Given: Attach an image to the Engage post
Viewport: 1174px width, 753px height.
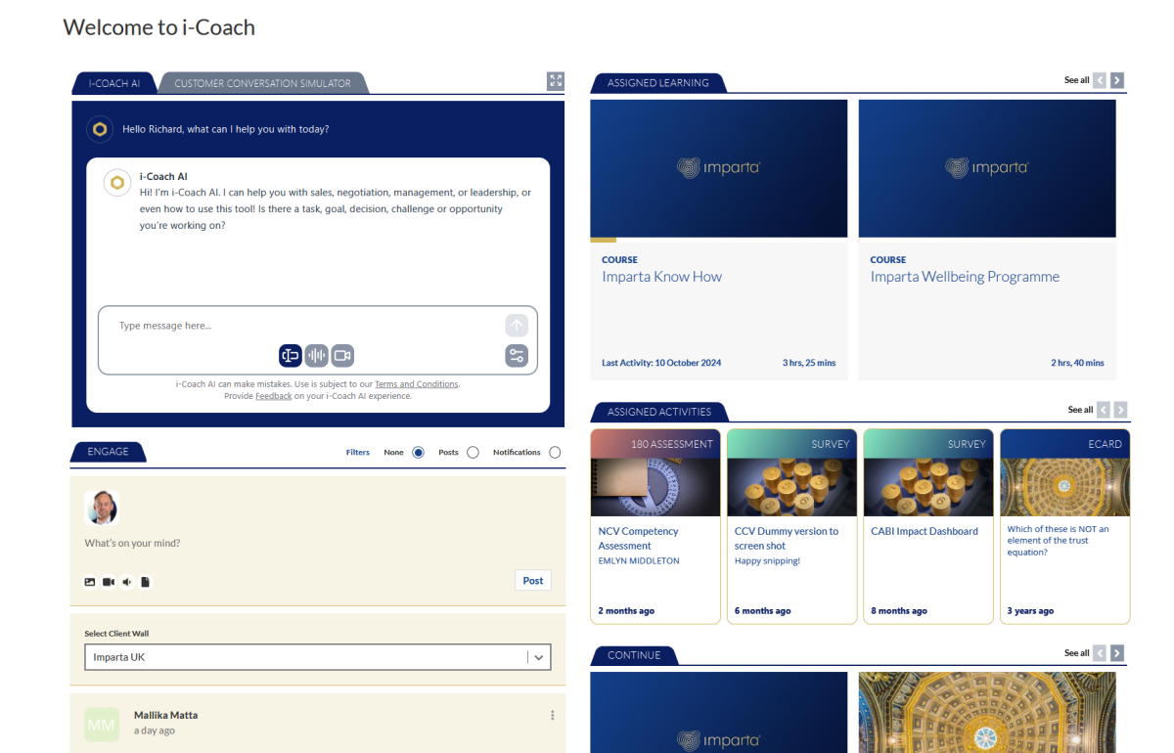Looking at the screenshot, I should pos(90,582).
